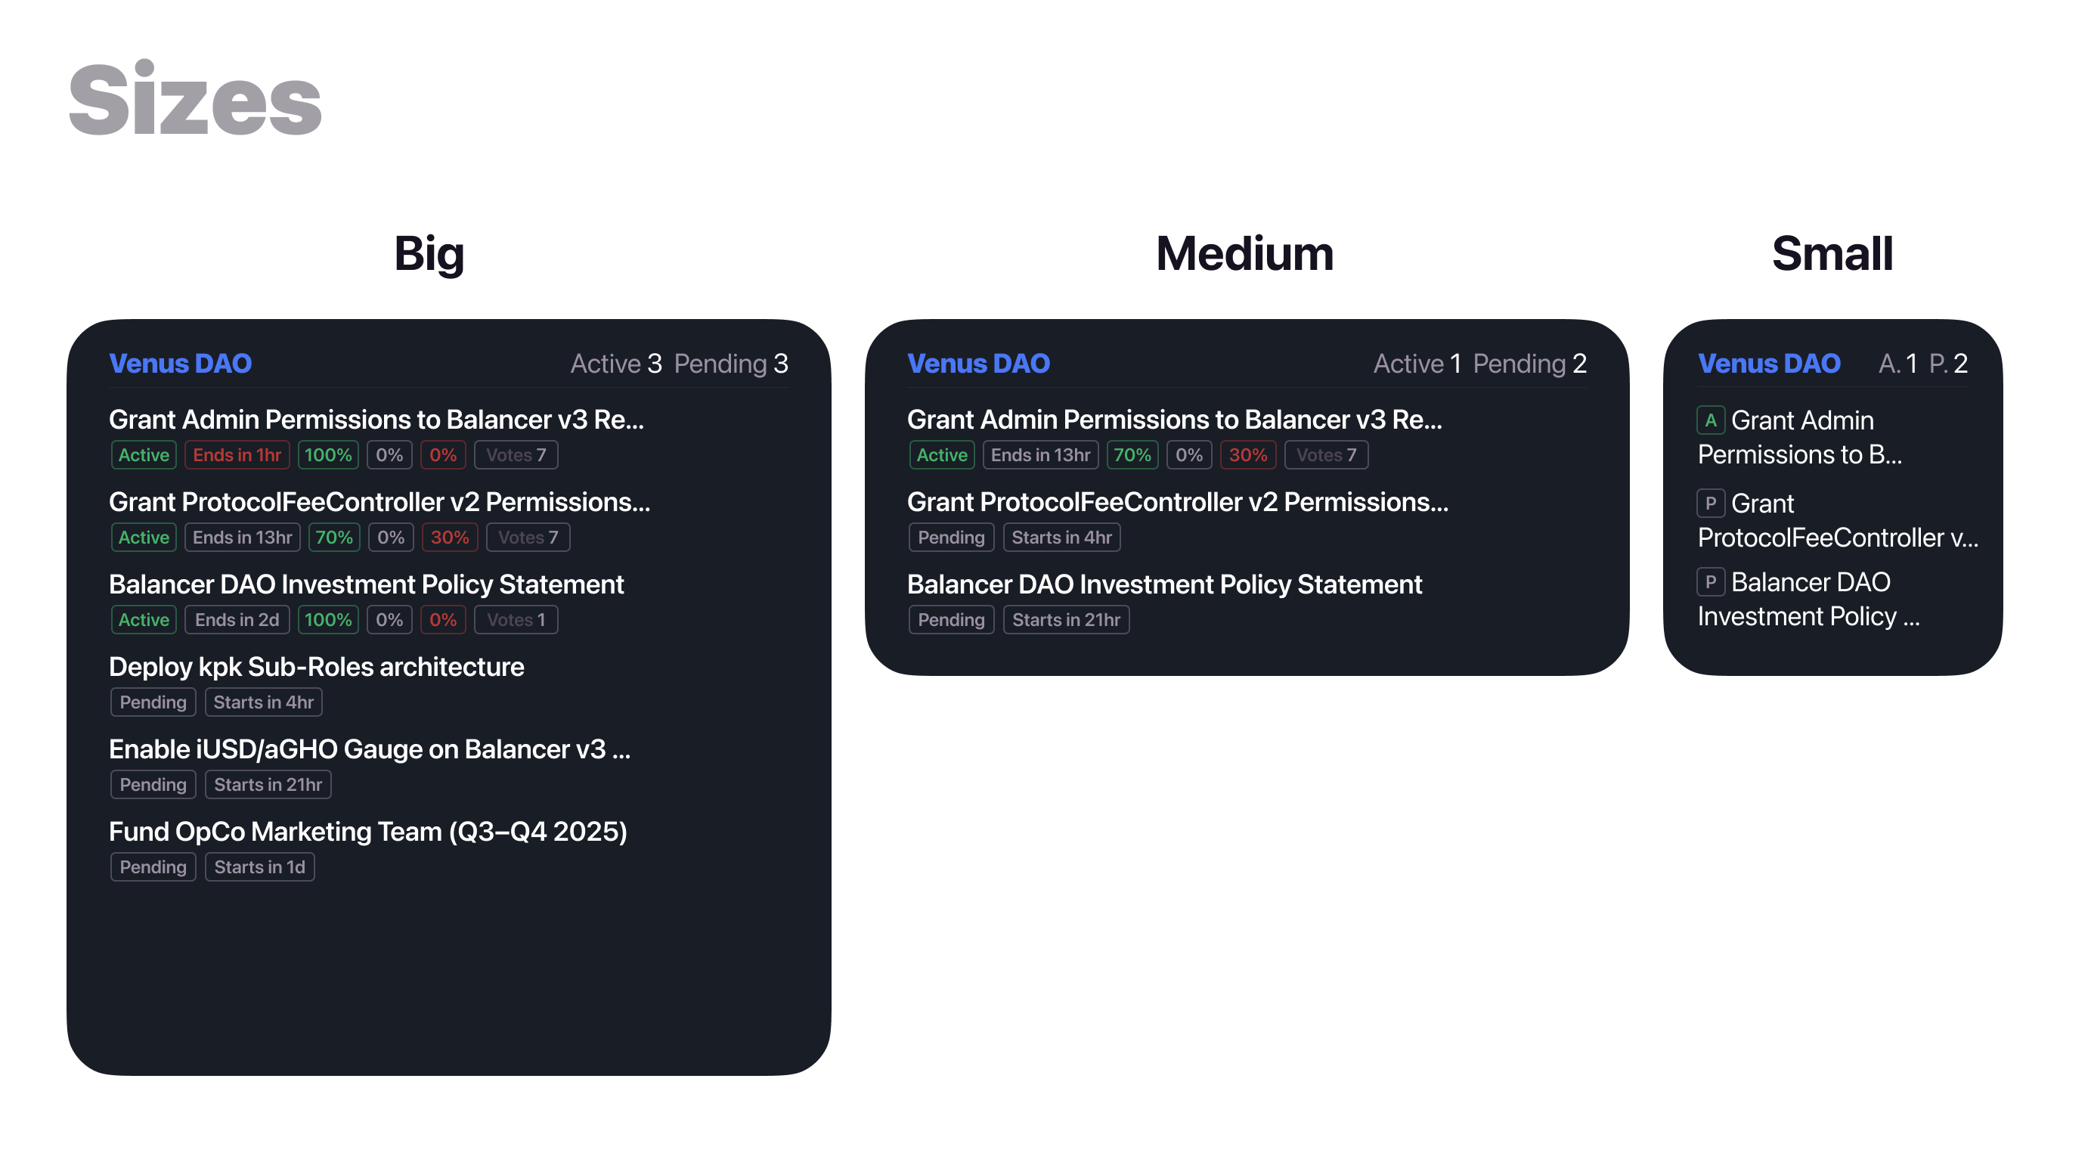Click the red "Ends in 1hr" badge

237,454
